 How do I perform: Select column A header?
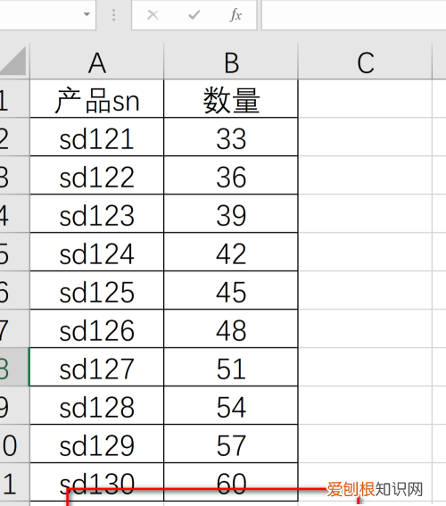tap(96, 62)
